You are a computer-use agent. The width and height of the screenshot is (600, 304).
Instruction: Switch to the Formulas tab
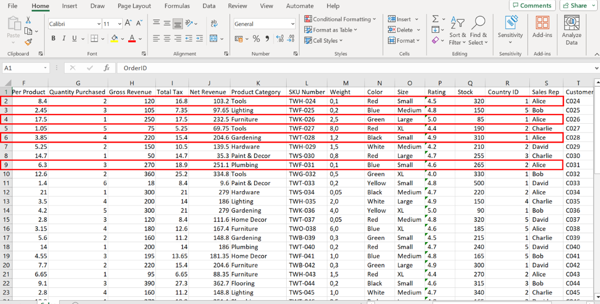(177, 6)
